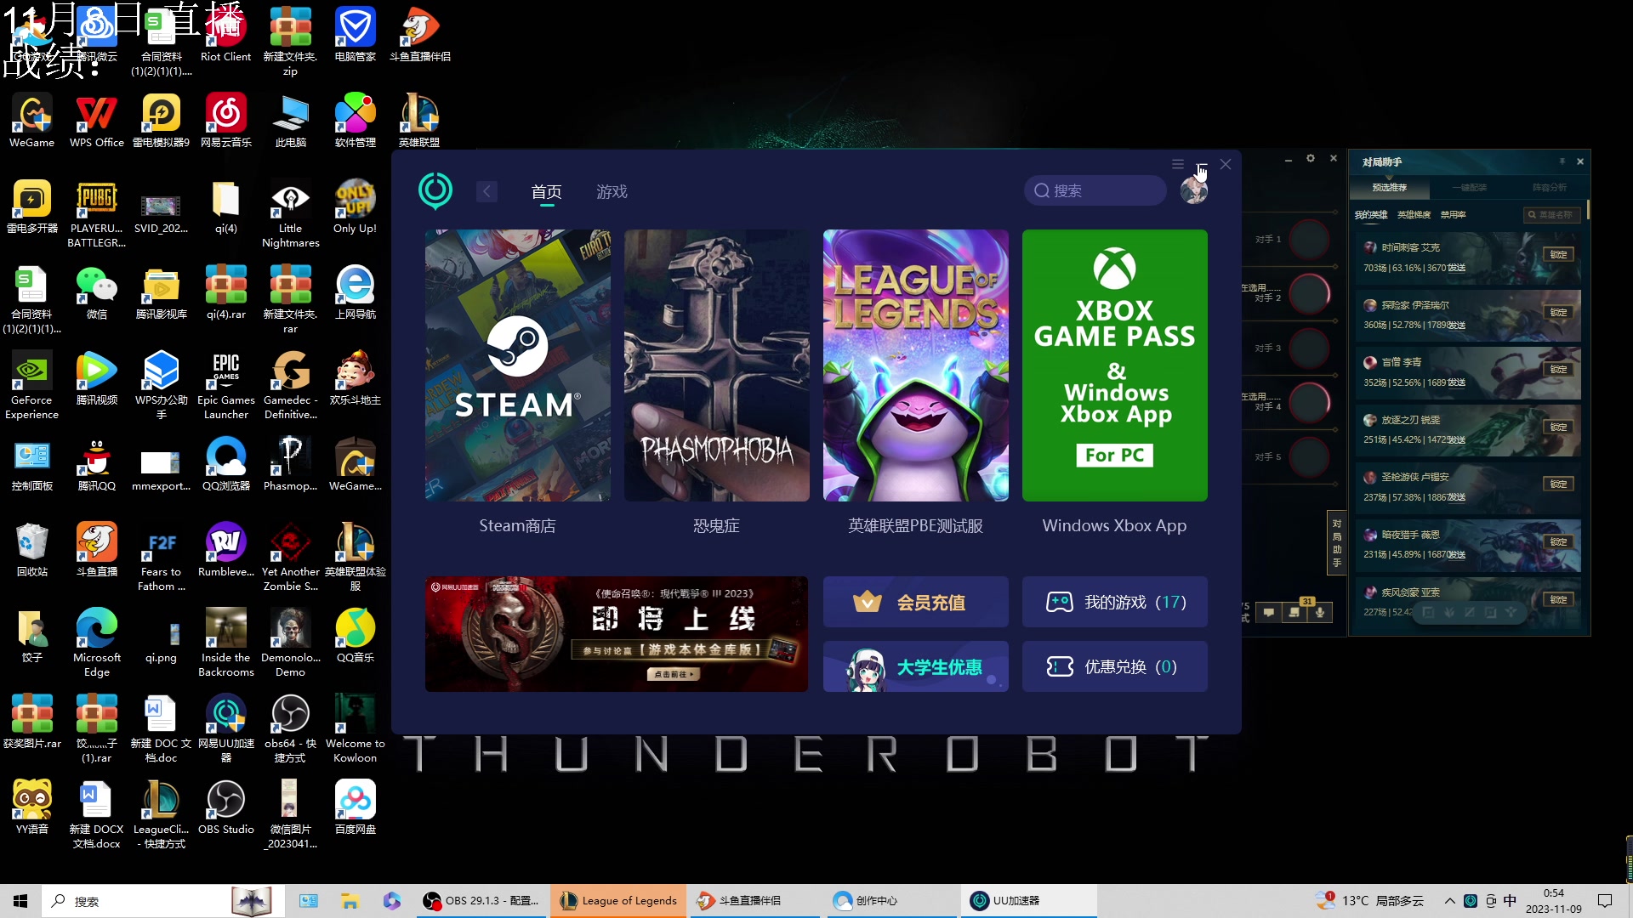Select the 阵容分析 tab
Viewport: 1633px width, 918px height.
point(1549,187)
